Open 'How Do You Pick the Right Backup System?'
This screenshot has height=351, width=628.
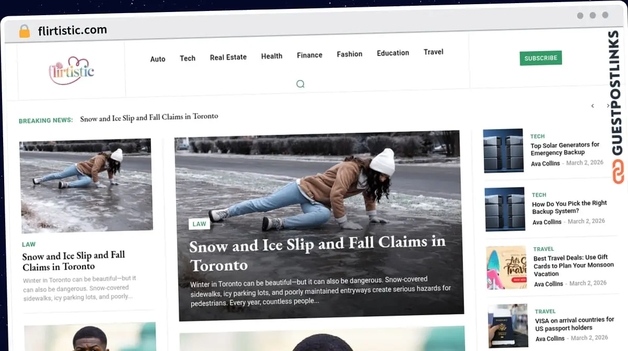point(569,207)
